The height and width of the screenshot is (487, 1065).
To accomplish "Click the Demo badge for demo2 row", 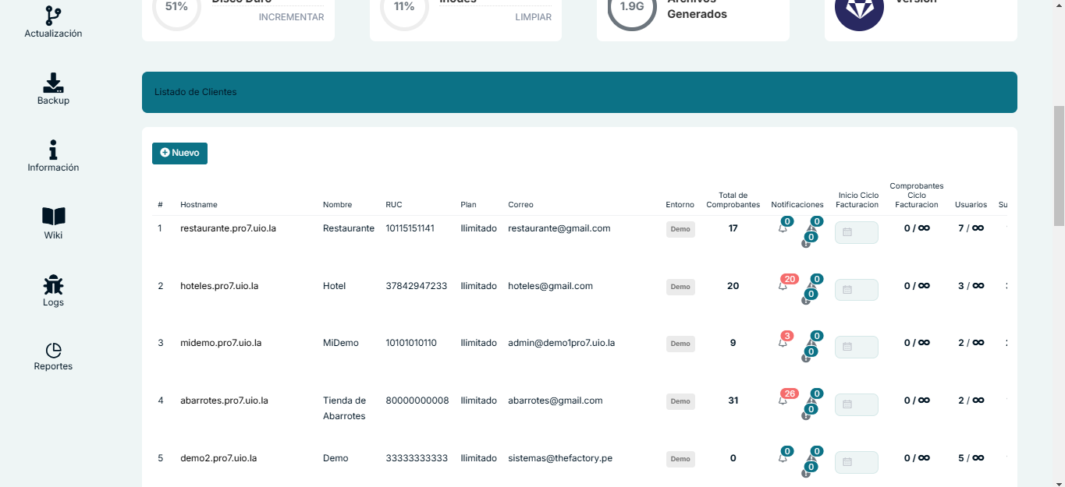I will tap(680, 459).
